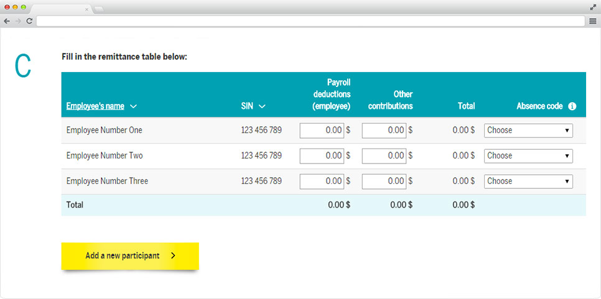Click the macOS yellow minimize button
Screen dimensions: 601x299
coord(16,7)
